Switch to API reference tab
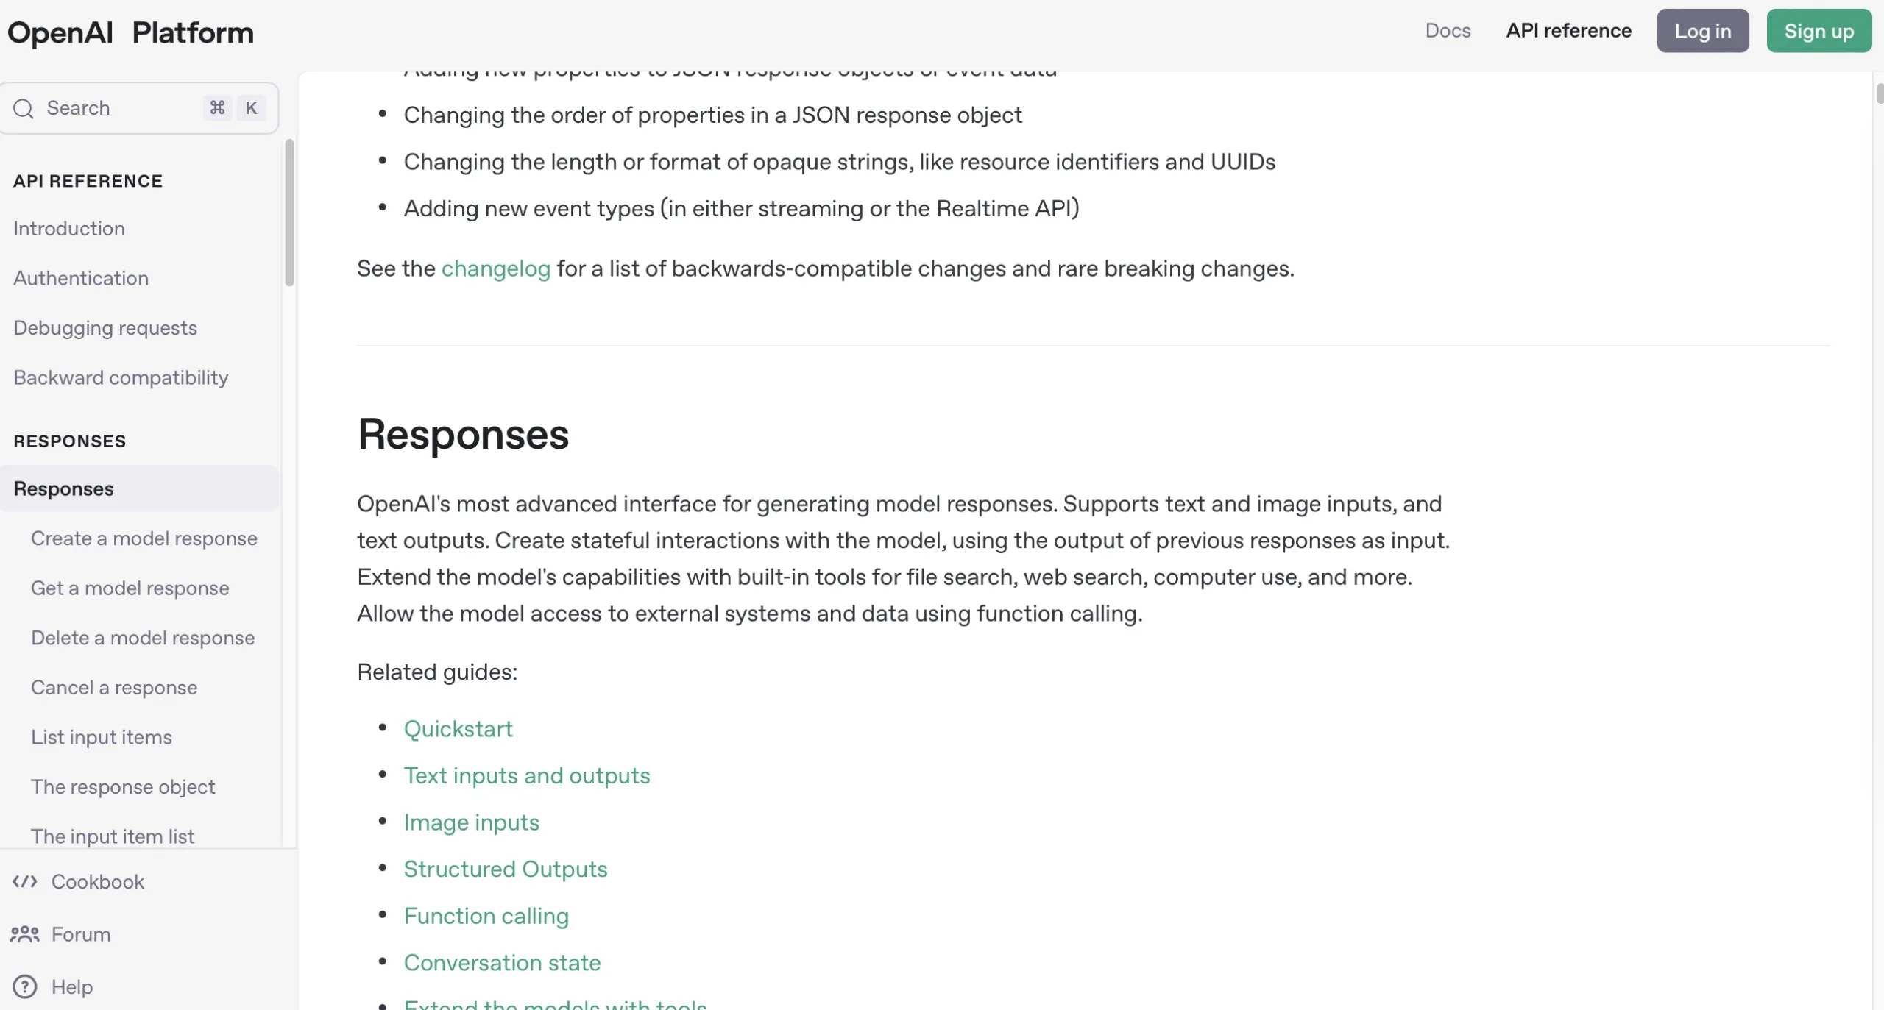This screenshot has width=1884, height=1010. tap(1568, 31)
